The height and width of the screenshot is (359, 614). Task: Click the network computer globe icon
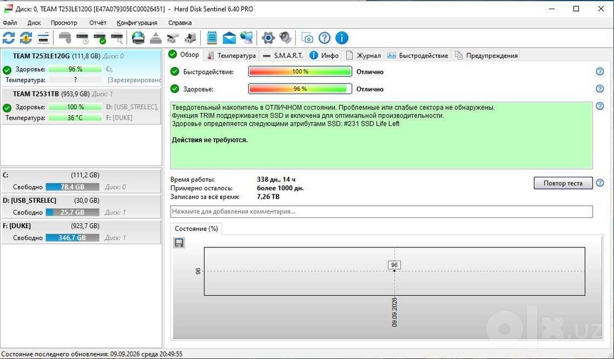click(247, 38)
